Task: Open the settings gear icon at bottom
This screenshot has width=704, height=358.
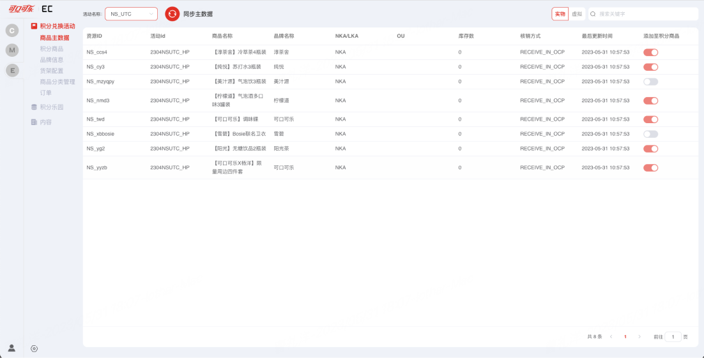Action: 34,348
